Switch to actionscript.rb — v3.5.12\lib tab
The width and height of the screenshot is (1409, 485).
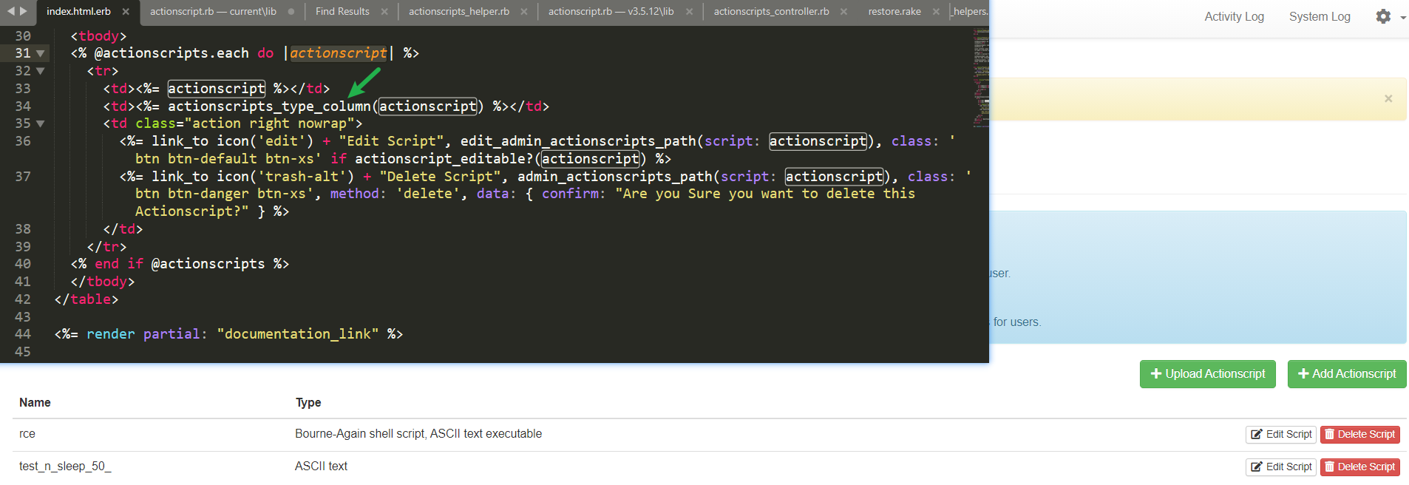coord(611,12)
